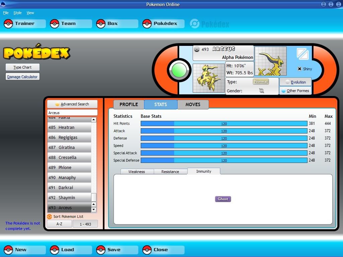343x257 pixels.
Task: Click the Arceus back sprite image
Action: tap(271, 61)
